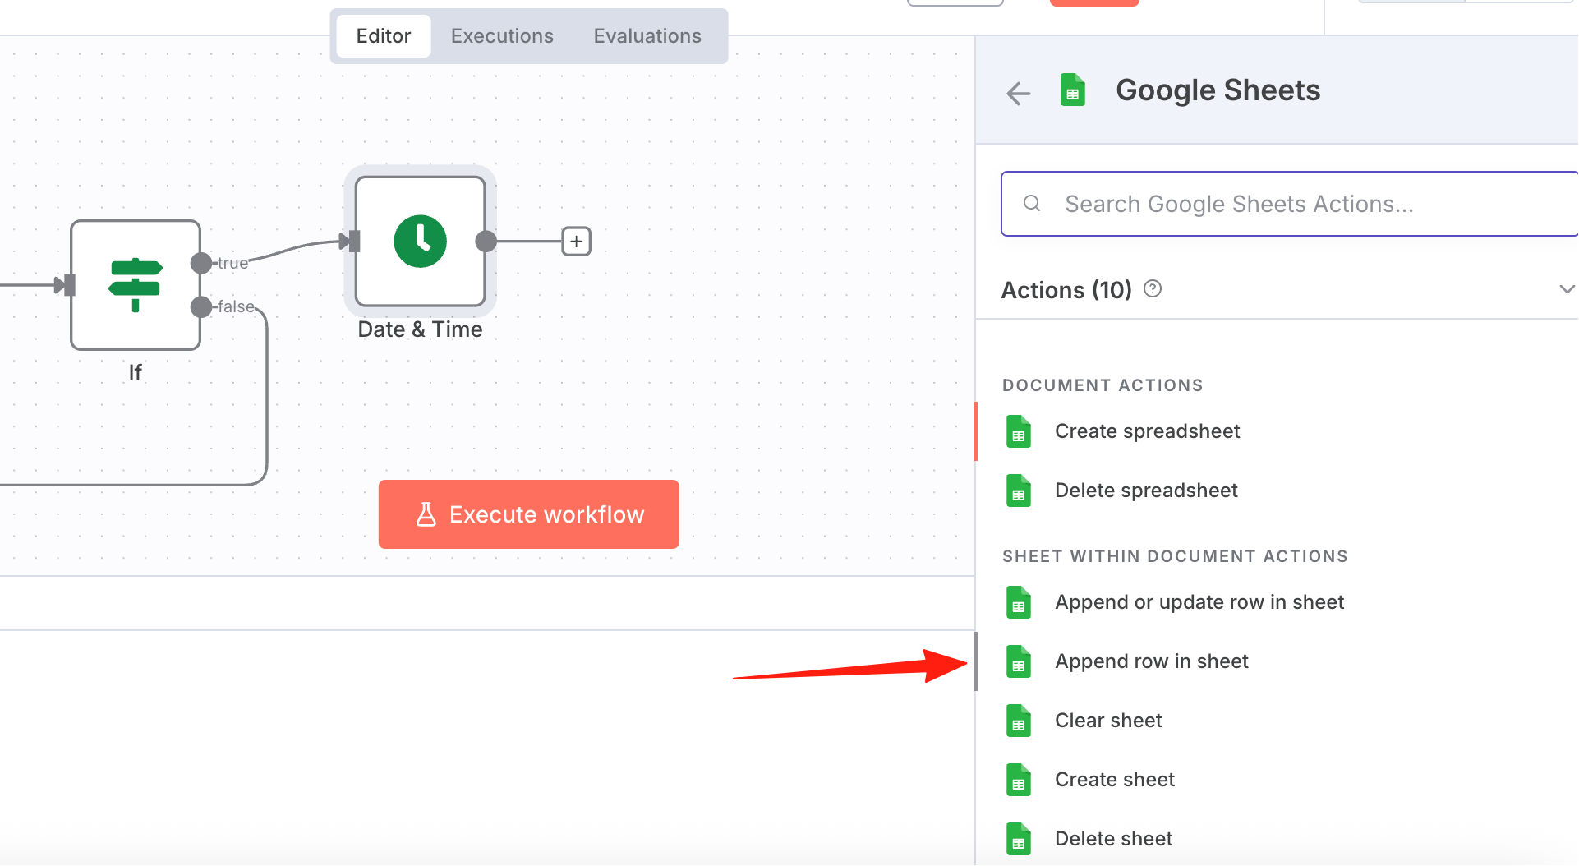Click icon beside Append row in sheet
1579x866 pixels.
[1019, 661]
